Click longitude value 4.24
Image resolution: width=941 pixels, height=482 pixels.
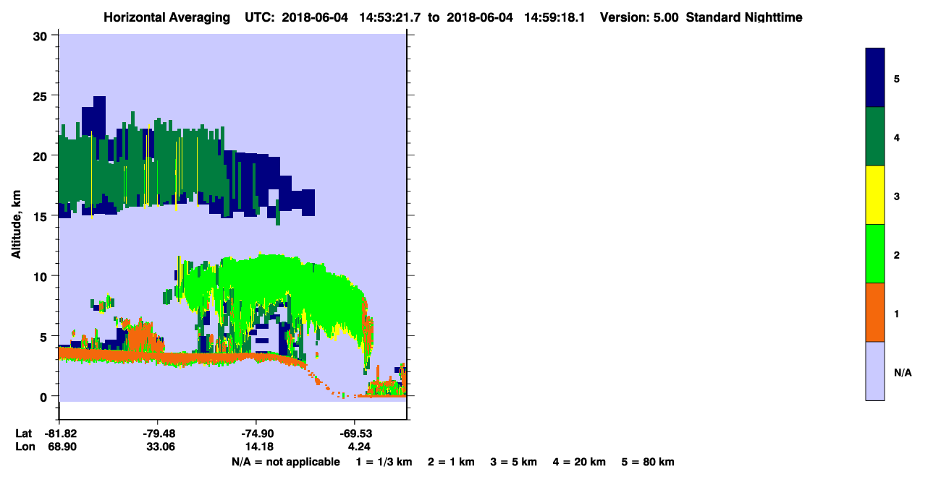tap(358, 447)
